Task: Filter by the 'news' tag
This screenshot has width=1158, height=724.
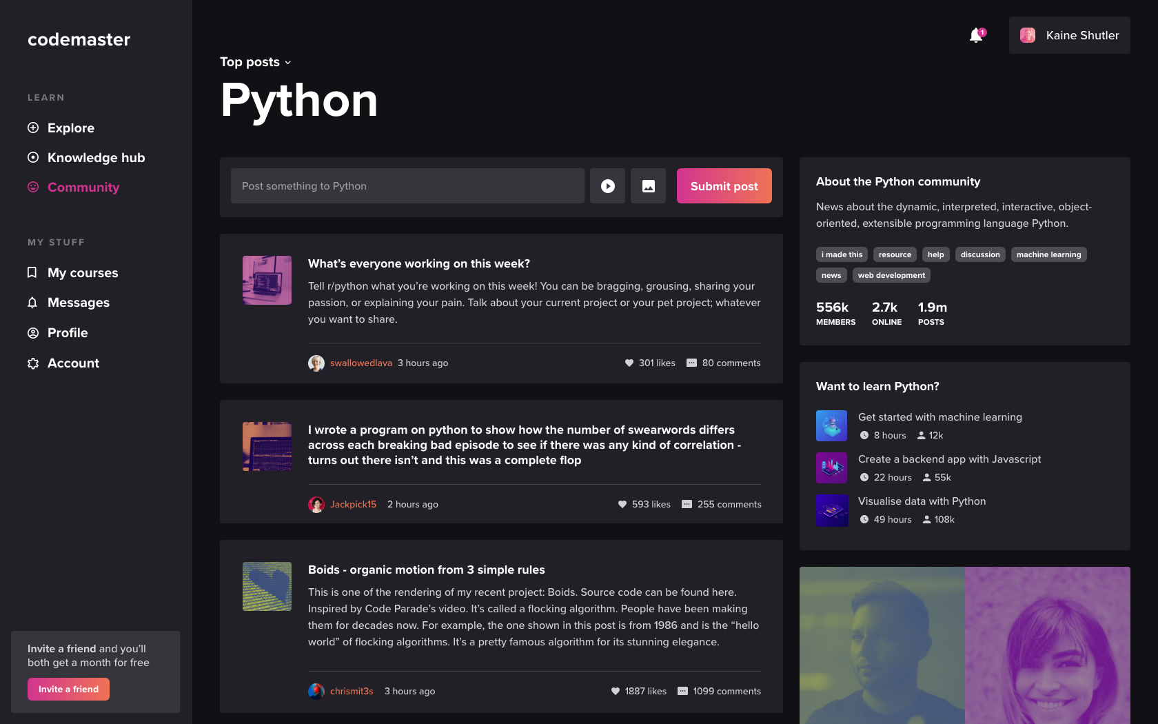Action: click(831, 275)
